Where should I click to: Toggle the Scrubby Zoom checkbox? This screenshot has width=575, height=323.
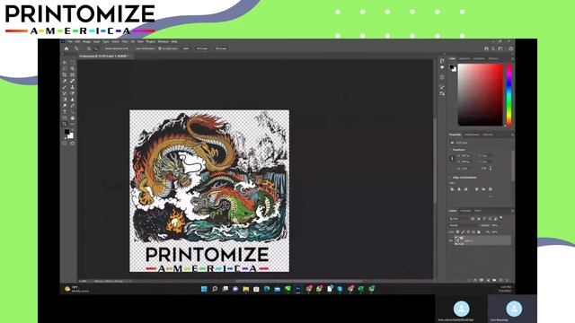click(x=160, y=48)
